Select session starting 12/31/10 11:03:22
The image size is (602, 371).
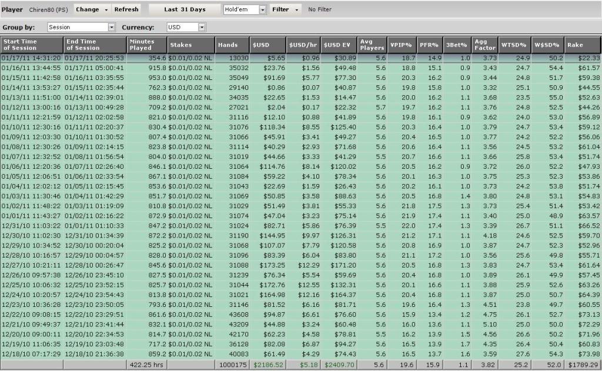300,226
